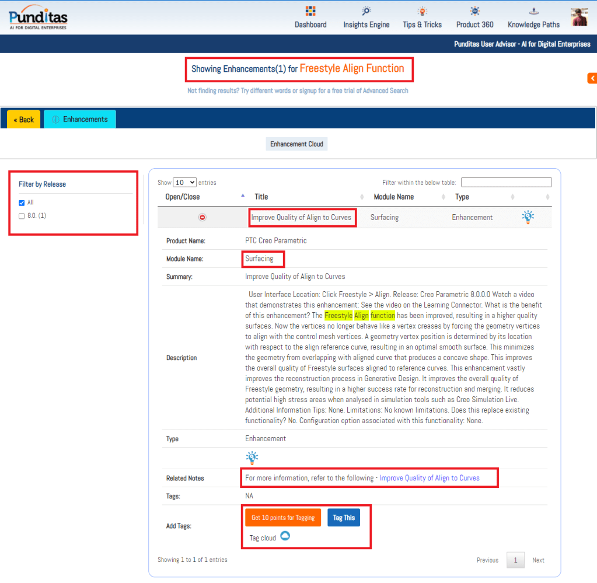Open the Show entries dropdown
The image size is (597, 583).
tap(185, 183)
